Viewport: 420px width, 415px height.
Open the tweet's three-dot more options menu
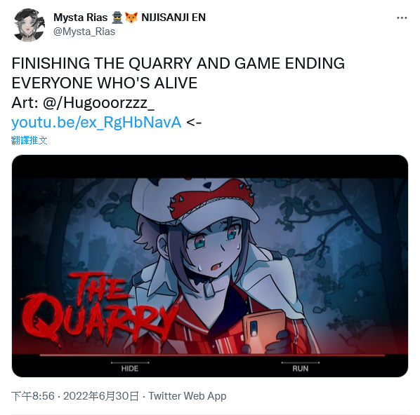[x=402, y=18]
